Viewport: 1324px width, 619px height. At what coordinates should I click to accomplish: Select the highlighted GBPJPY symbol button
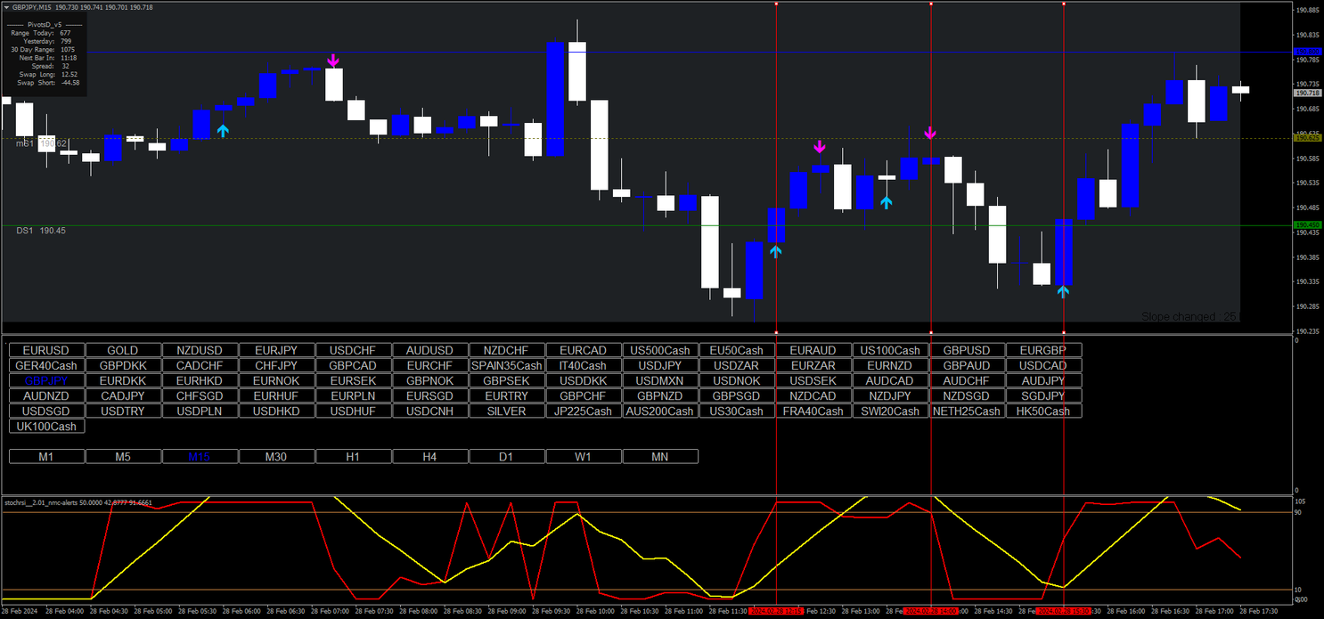click(46, 381)
